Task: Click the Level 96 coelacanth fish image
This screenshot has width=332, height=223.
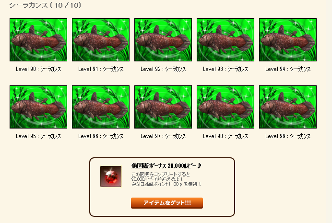Action: tap(101, 107)
